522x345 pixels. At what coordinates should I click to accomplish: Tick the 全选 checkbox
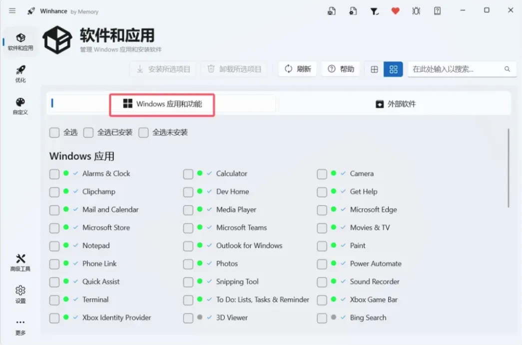click(54, 132)
